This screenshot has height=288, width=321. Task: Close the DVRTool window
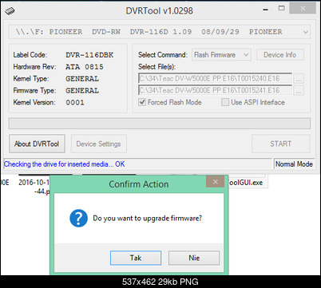(303, 9)
